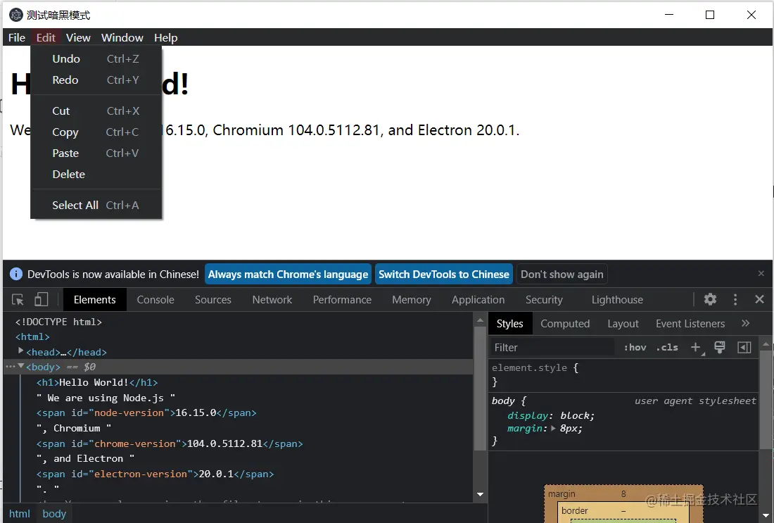The image size is (774, 523).
Task: Open DevTools settings gear icon
Action: [710, 299]
